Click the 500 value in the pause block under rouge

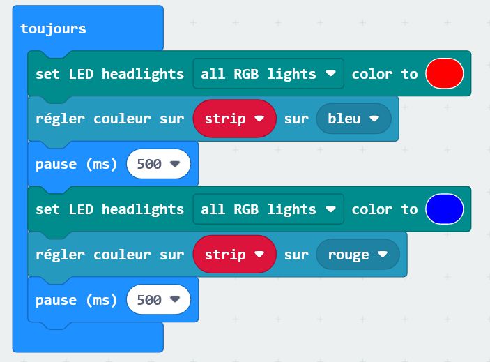(x=149, y=299)
